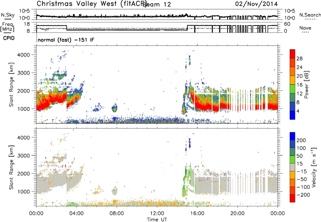Click the 2000 tick on velocity panel axis
Image resolution: width=321 pixels, height=222 pixels.
pos(23,174)
